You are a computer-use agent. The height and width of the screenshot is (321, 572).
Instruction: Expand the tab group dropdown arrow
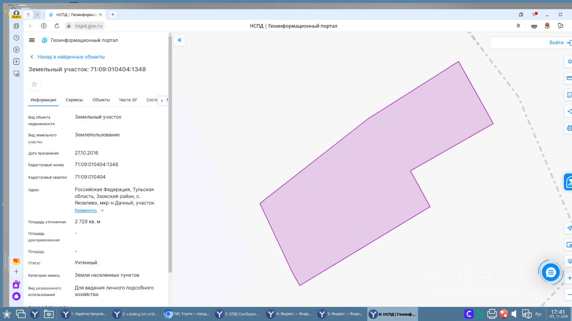[x=37, y=14]
